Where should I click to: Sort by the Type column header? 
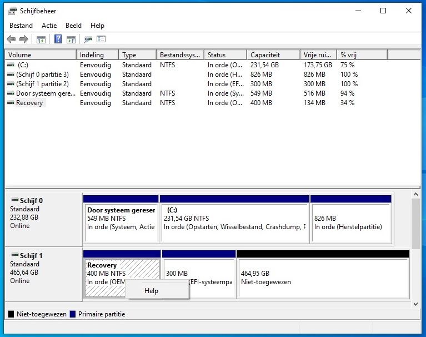pyautogui.click(x=138, y=55)
